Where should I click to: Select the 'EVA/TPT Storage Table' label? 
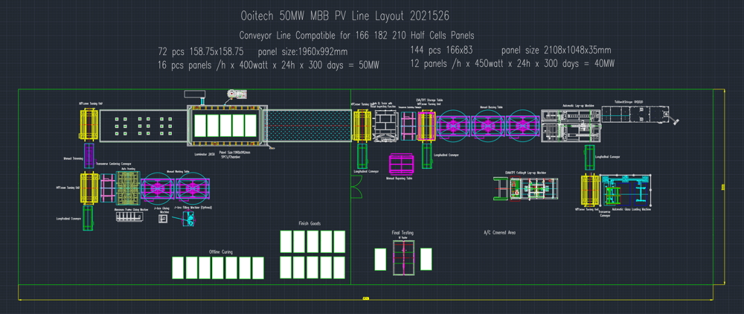(429, 100)
